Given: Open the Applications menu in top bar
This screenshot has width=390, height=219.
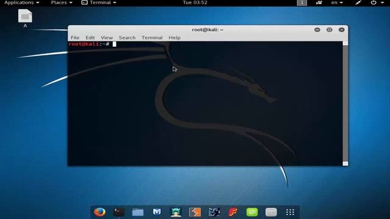Looking at the screenshot, I should [22, 2].
